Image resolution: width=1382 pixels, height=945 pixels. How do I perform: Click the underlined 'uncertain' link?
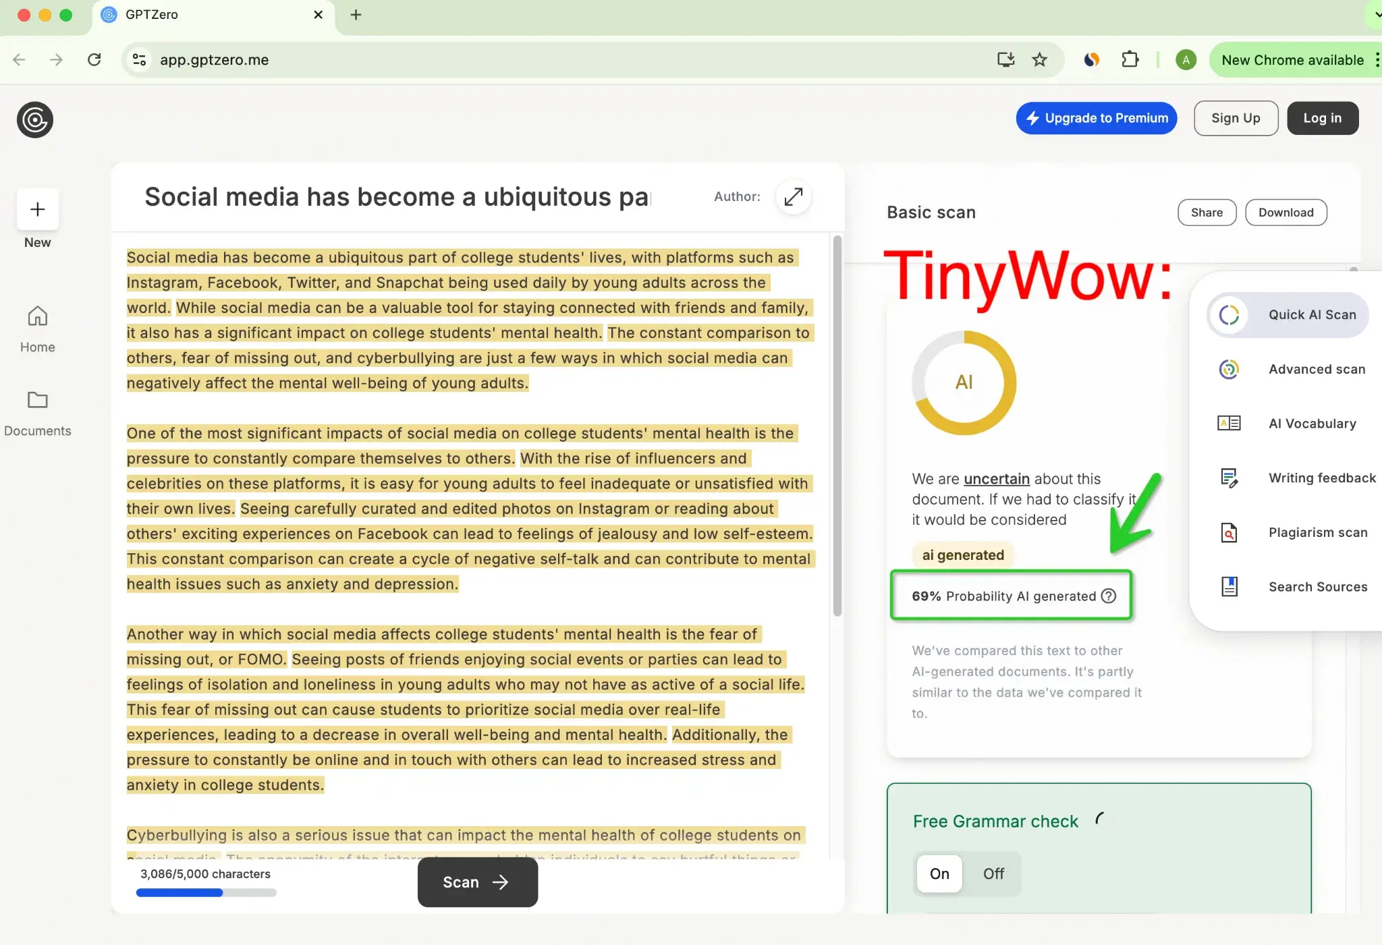pos(996,479)
